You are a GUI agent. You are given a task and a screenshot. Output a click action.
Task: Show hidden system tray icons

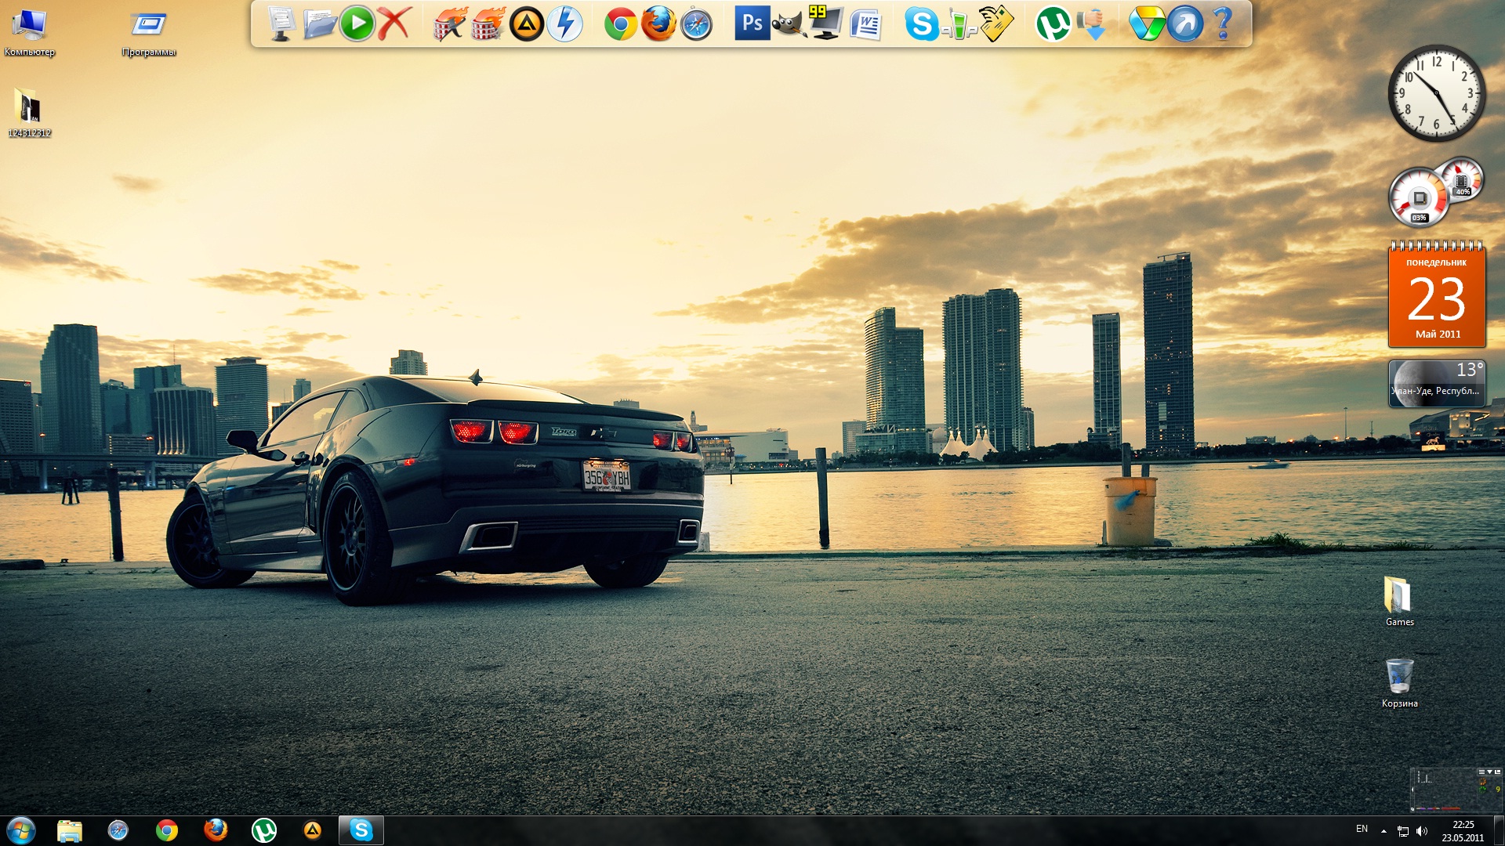1384,830
